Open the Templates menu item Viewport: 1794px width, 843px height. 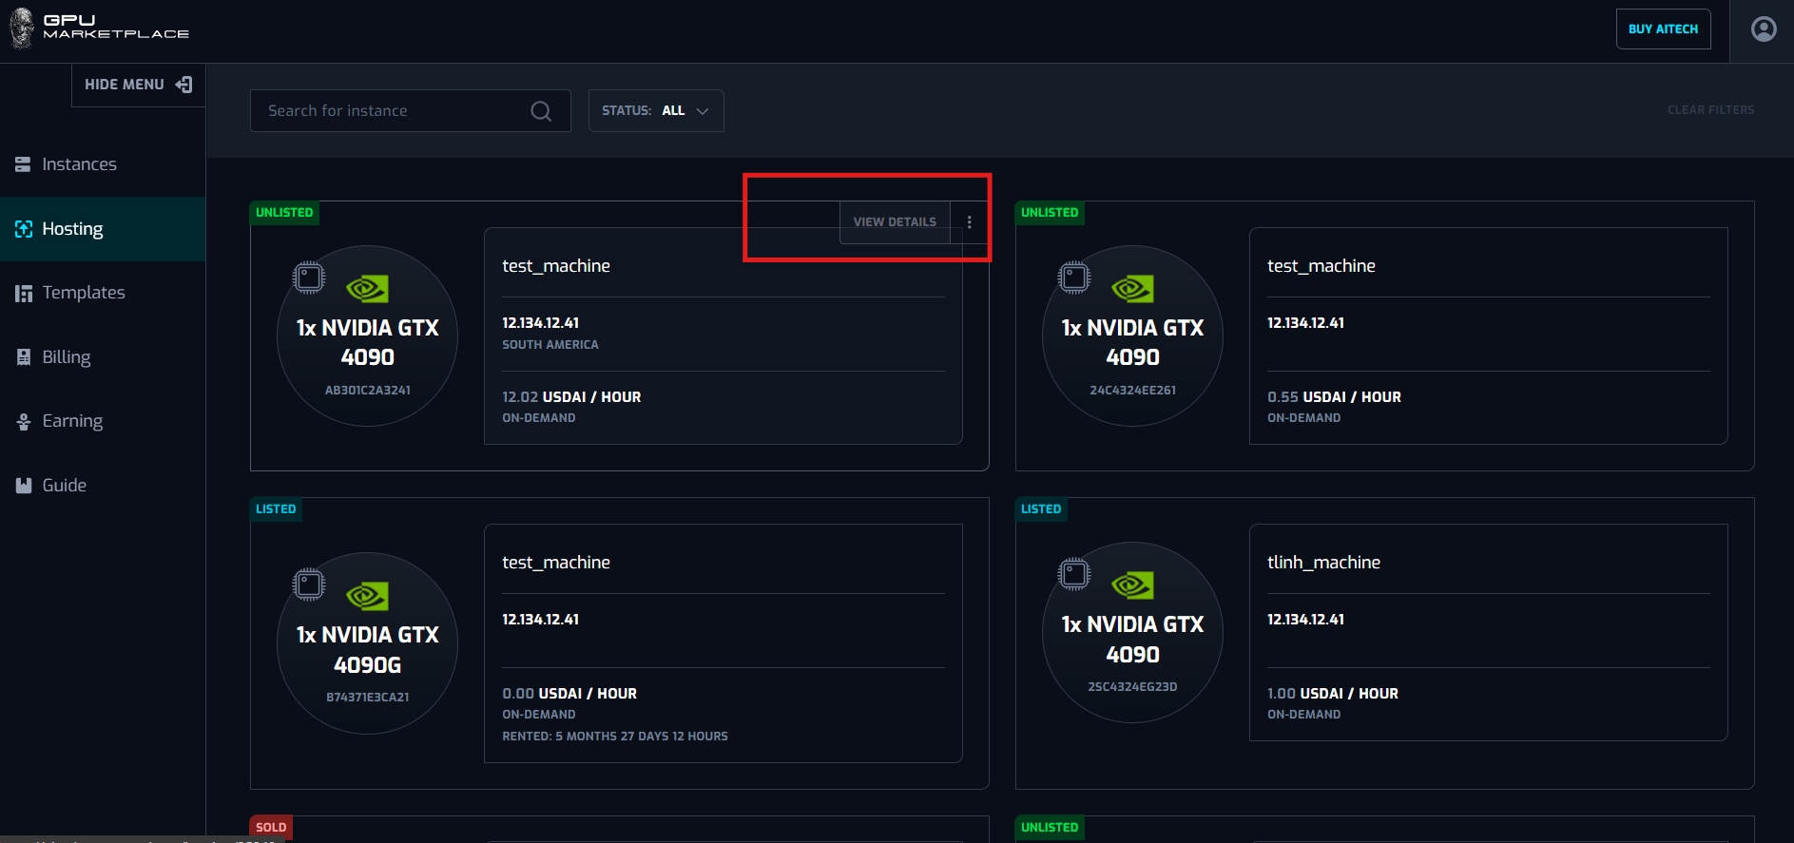pos(84,293)
